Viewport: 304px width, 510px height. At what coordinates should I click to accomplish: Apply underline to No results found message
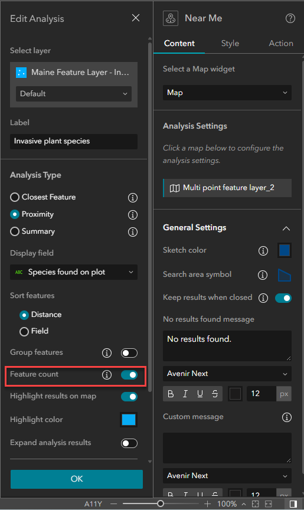(x=200, y=394)
